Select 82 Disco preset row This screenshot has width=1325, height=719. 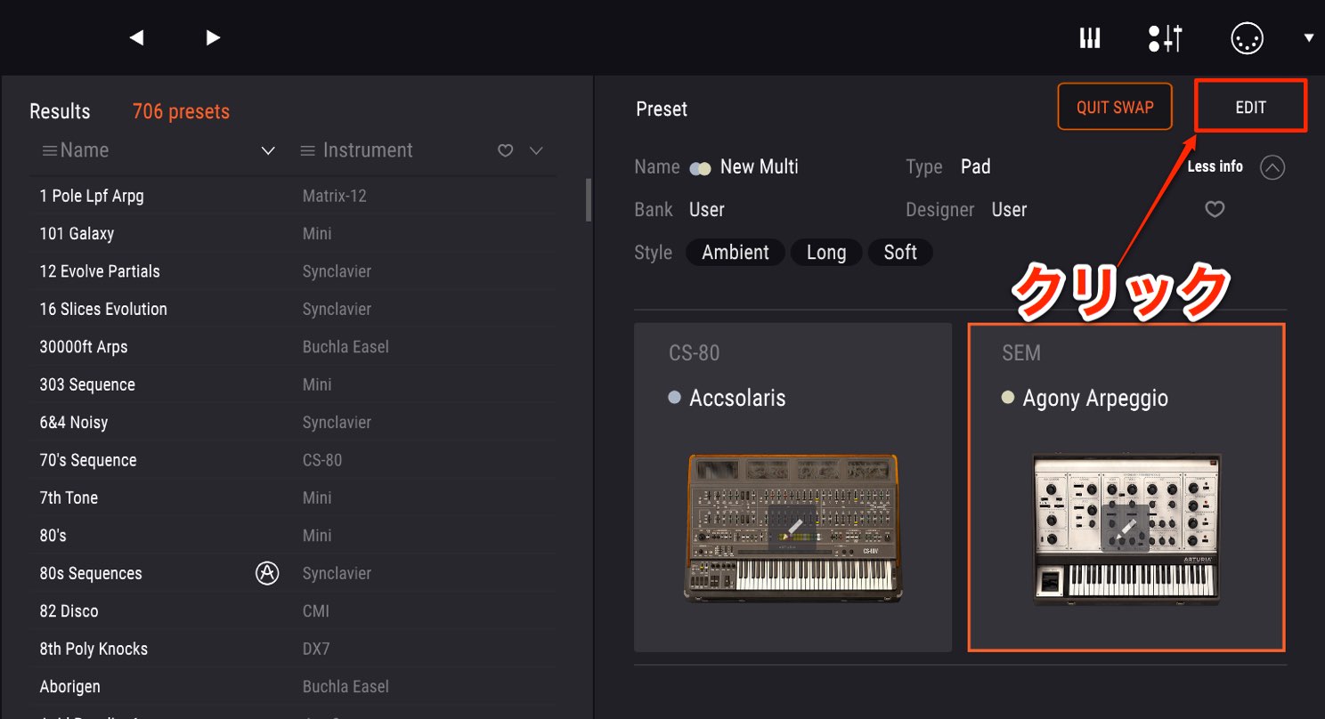(x=294, y=611)
